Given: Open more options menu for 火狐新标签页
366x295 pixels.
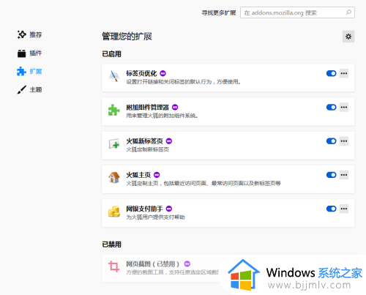Looking at the screenshot, I should tap(344, 141).
